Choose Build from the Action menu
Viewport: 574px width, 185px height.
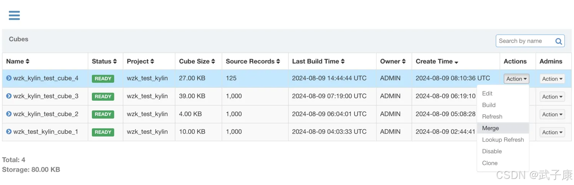[489, 105]
